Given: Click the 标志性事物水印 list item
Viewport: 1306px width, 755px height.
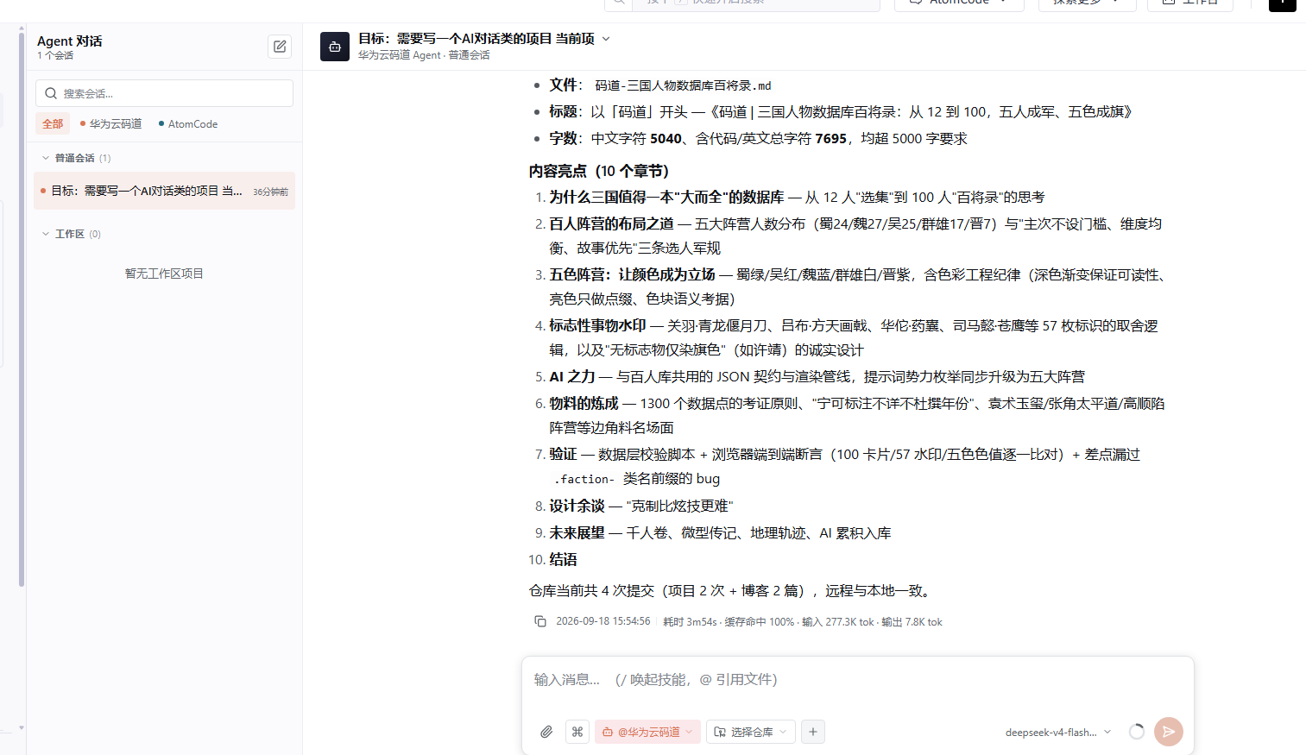Looking at the screenshot, I should (854, 337).
